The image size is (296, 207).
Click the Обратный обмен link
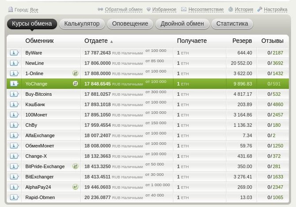point(124,9)
